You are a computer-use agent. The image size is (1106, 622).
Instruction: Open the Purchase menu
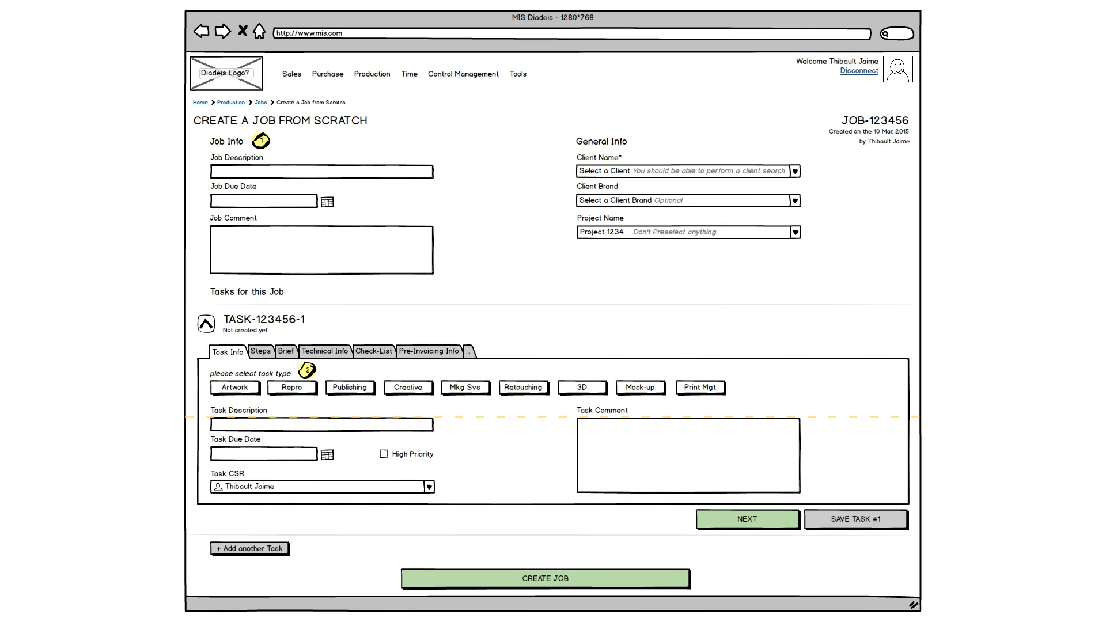coord(328,74)
